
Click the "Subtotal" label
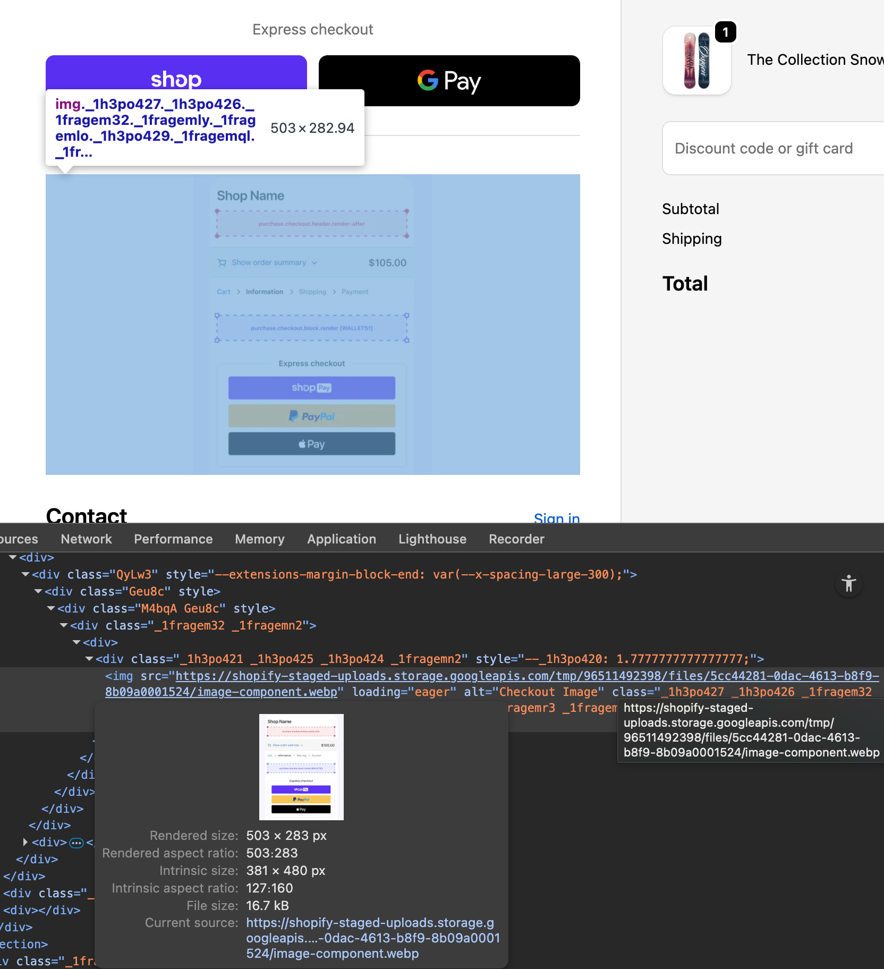(691, 209)
